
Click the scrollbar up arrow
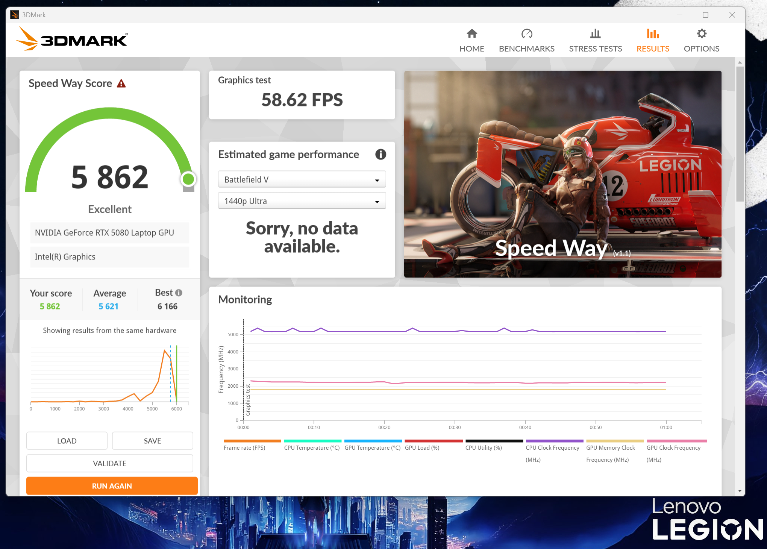pos(740,62)
